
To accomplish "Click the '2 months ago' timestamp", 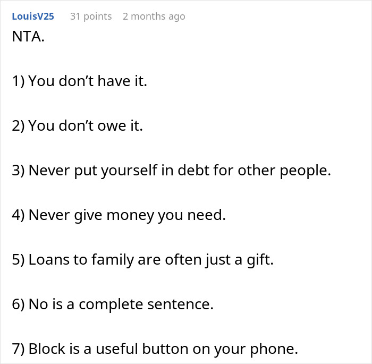I will click(x=154, y=16).
